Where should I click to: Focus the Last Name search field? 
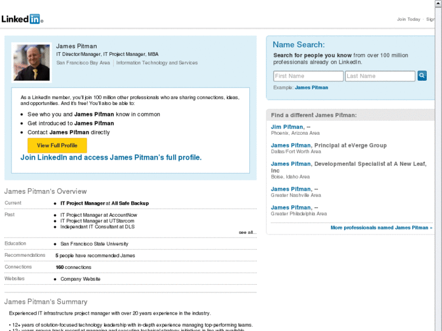(380, 76)
